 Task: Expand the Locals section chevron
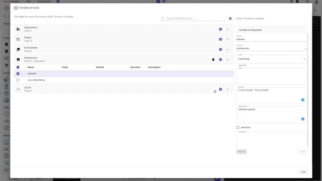point(228,89)
